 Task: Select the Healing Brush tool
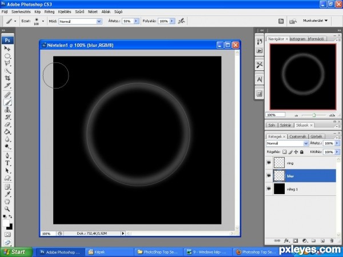point(7,95)
